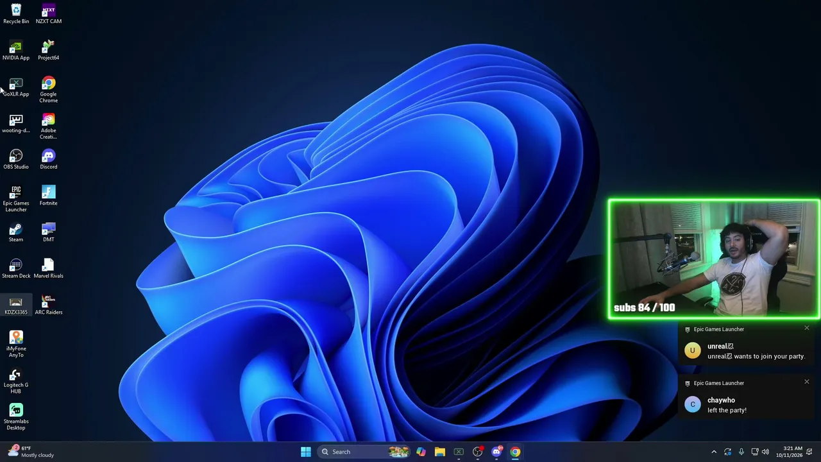Screen dimensions: 821x462
Task: Open File Explorer from the taskbar
Action: (439, 452)
